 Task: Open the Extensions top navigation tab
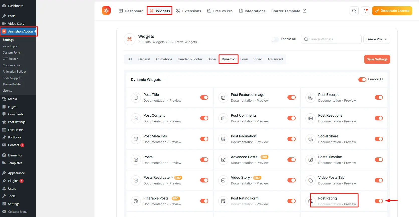[189, 11]
